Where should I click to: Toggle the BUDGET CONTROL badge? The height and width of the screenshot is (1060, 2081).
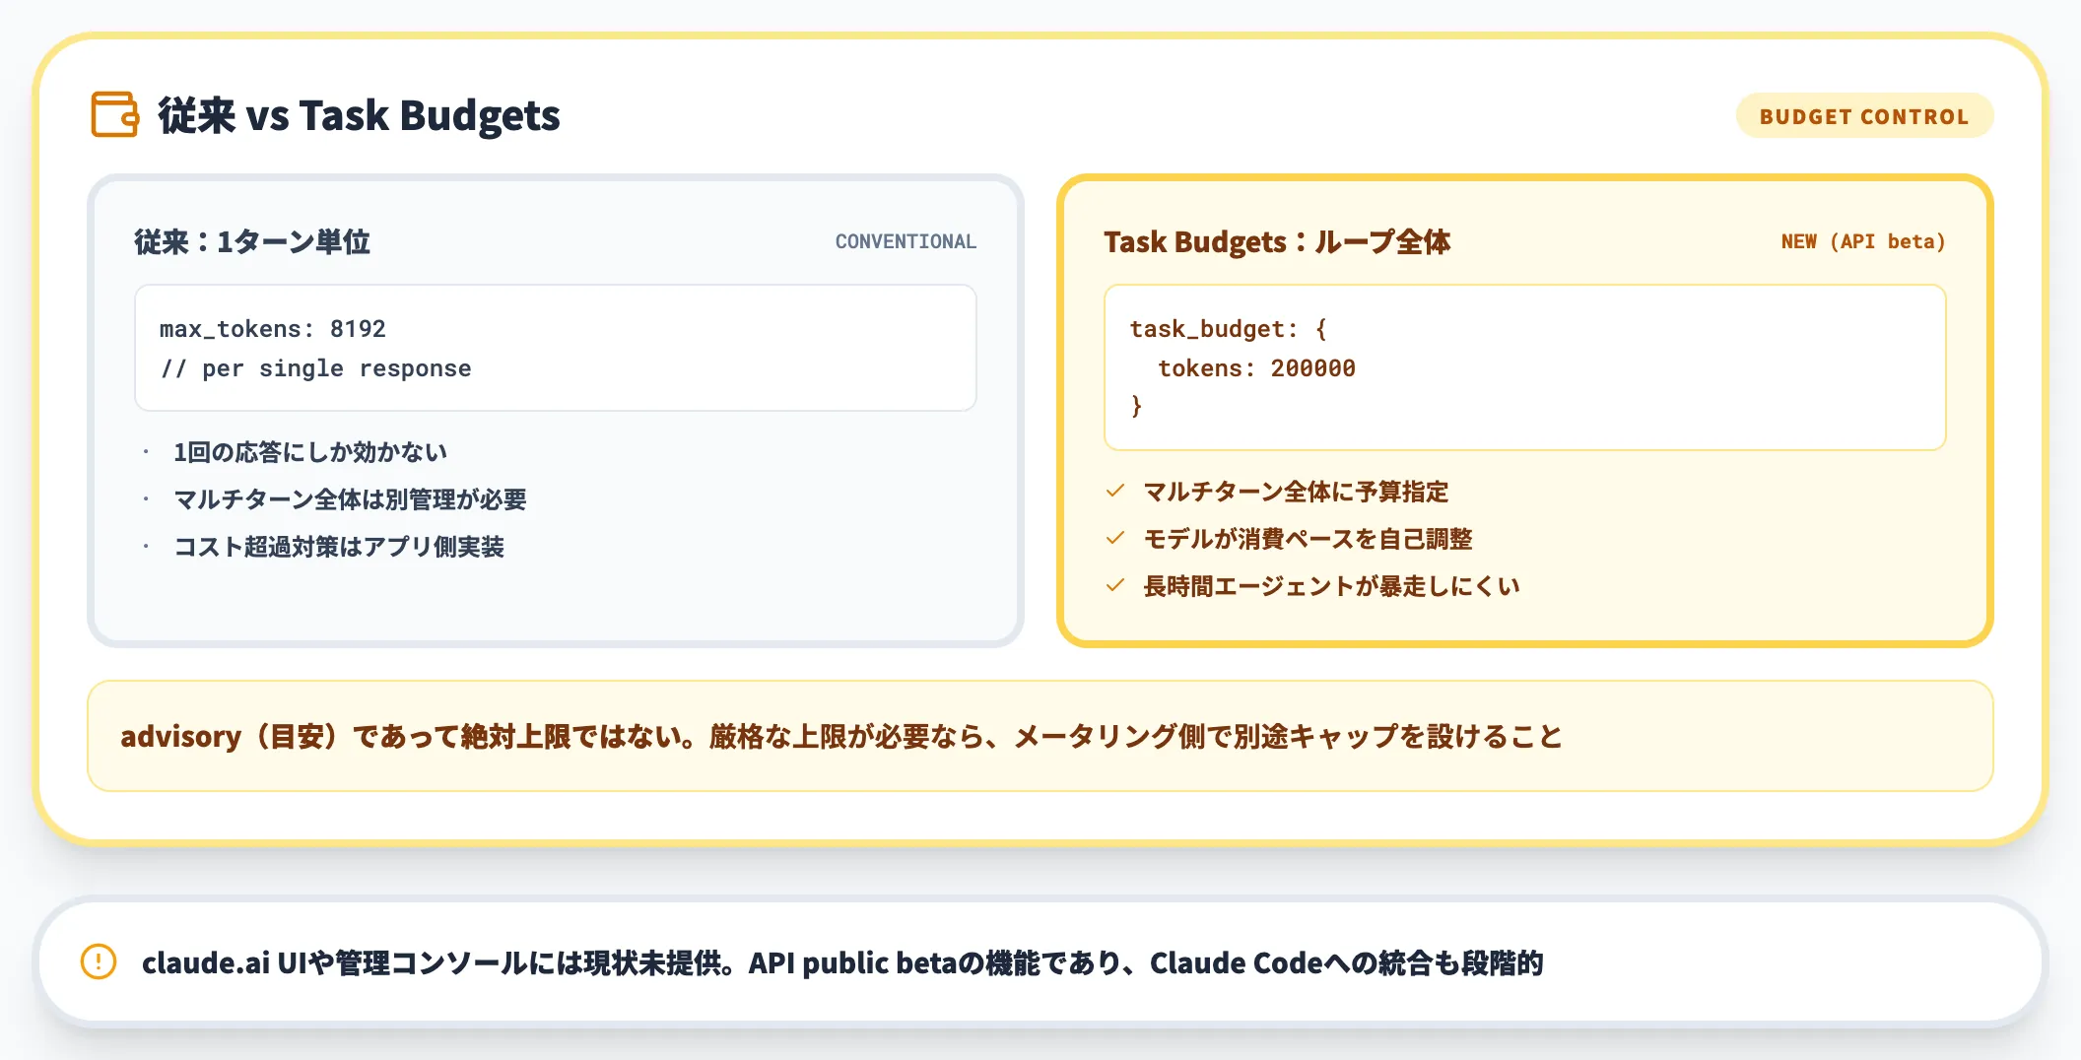[x=1863, y=115]
